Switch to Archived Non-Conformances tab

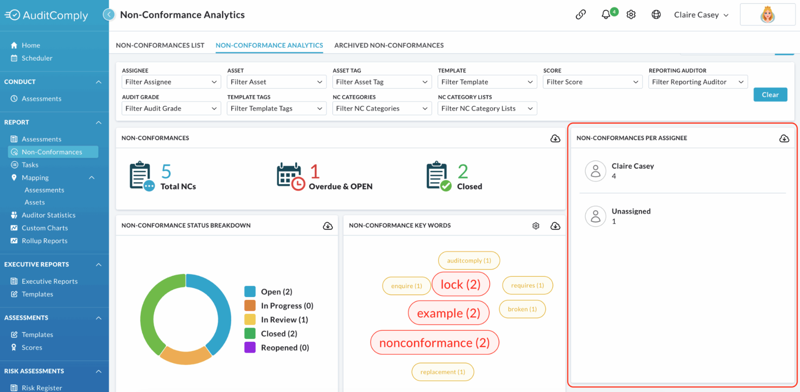tap(389, 45)
